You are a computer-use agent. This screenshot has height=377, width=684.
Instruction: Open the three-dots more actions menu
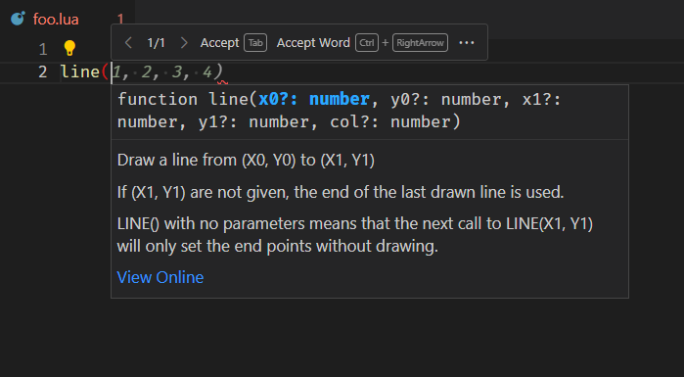pyautogui.click(x=467, y=43)
